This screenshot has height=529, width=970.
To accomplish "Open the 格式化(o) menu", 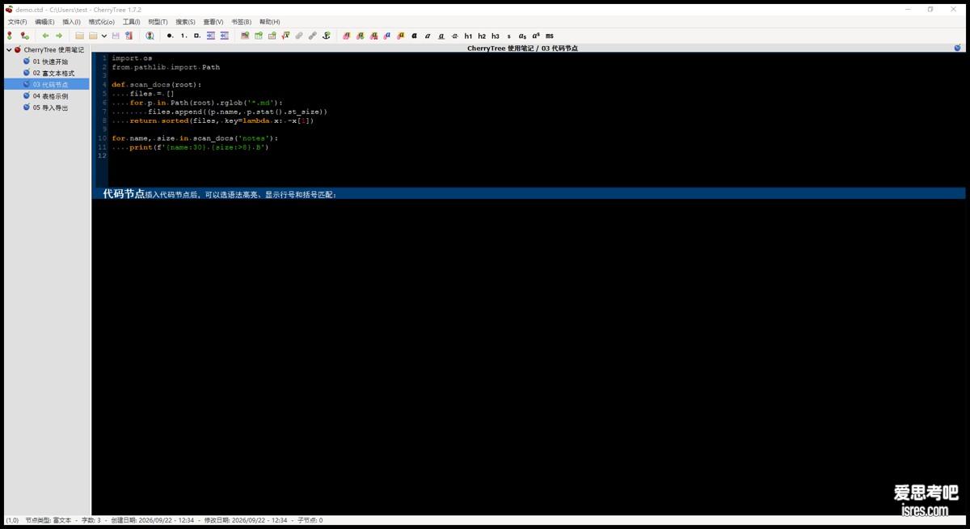I will pos(101,22).
